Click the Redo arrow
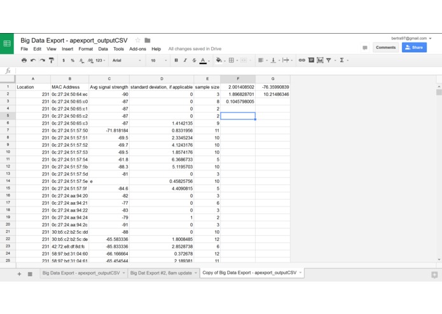 click(x=42, y=60)
